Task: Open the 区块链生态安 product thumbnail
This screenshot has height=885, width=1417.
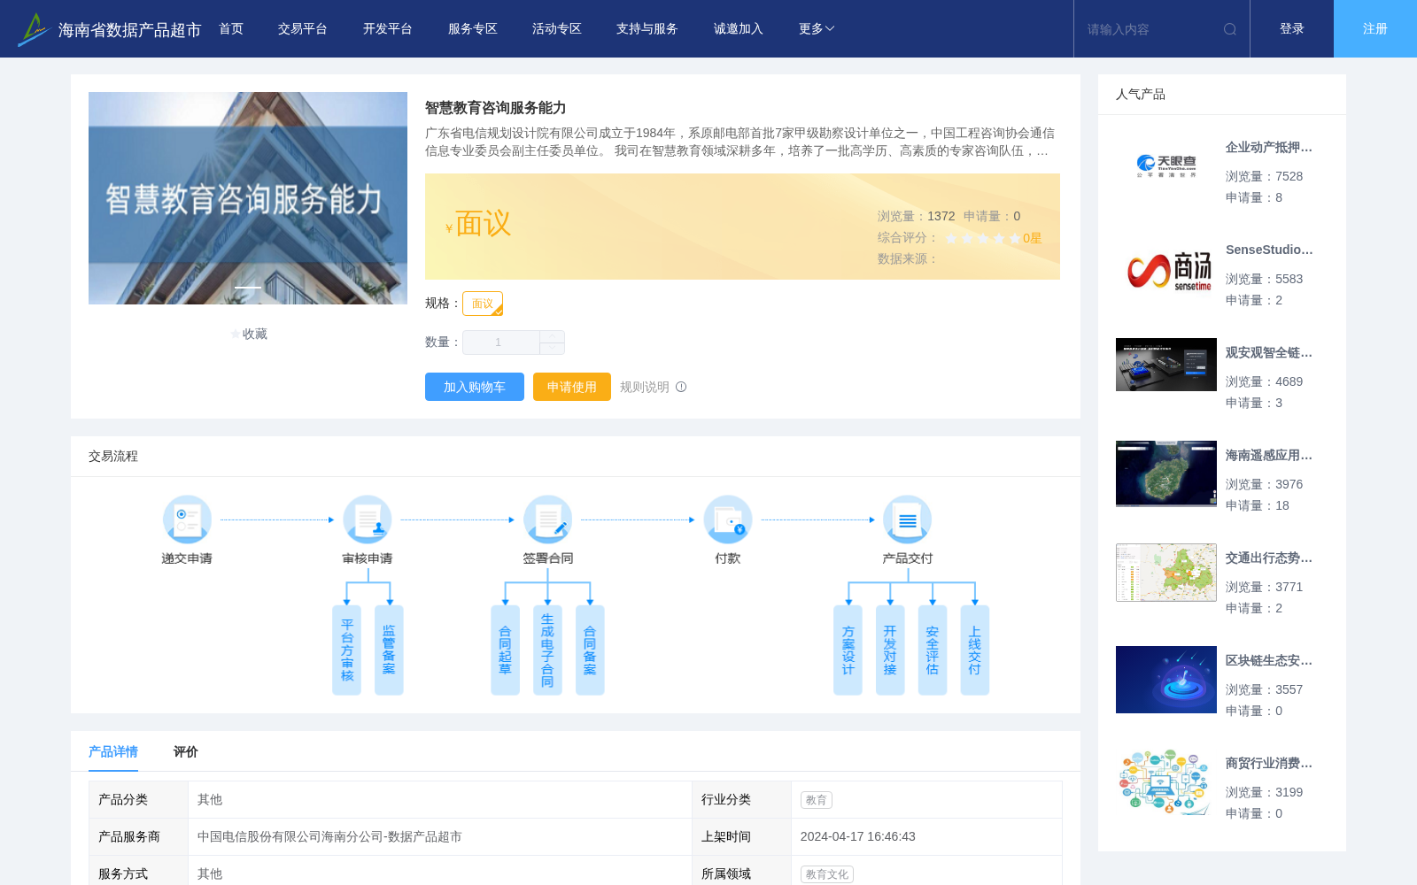Action: click(x=1166, y=680)
